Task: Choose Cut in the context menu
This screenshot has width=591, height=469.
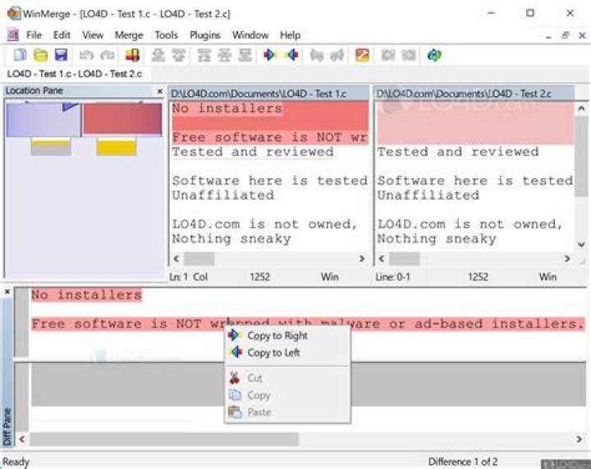Action: (x=287, y=378)
